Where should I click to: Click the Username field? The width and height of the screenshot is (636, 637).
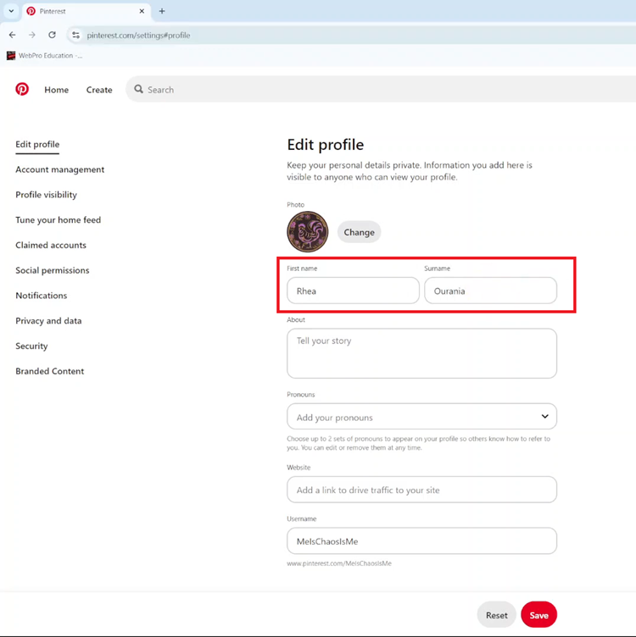(421, 540)
